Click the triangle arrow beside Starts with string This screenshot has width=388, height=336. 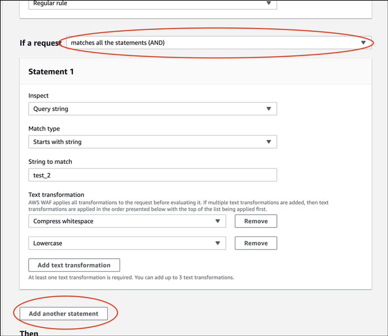(x=269, y=142)
